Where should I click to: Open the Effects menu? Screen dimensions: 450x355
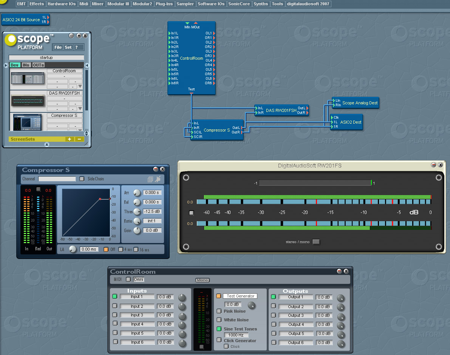37,4
